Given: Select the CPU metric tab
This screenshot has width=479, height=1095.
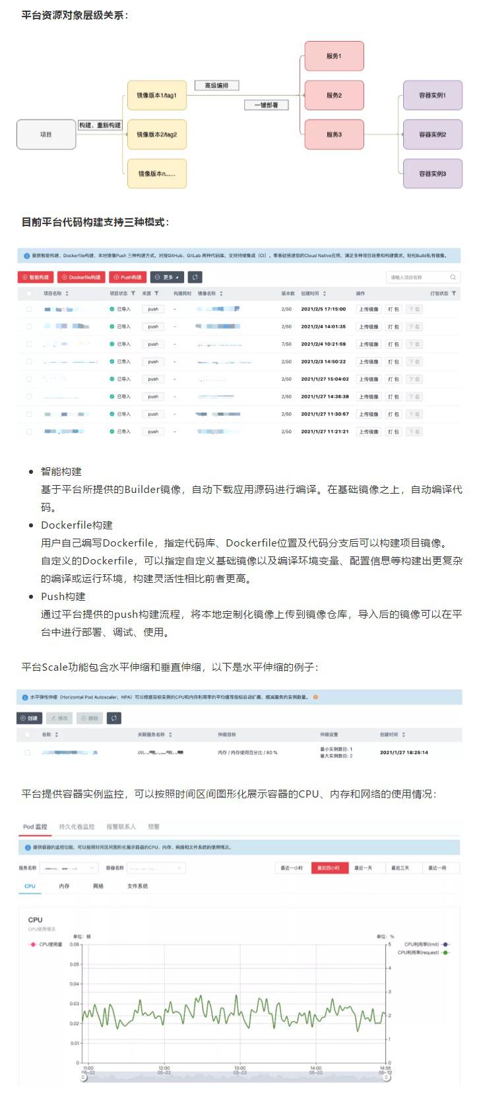Looking at the screenshot, I should click(30, 886).
